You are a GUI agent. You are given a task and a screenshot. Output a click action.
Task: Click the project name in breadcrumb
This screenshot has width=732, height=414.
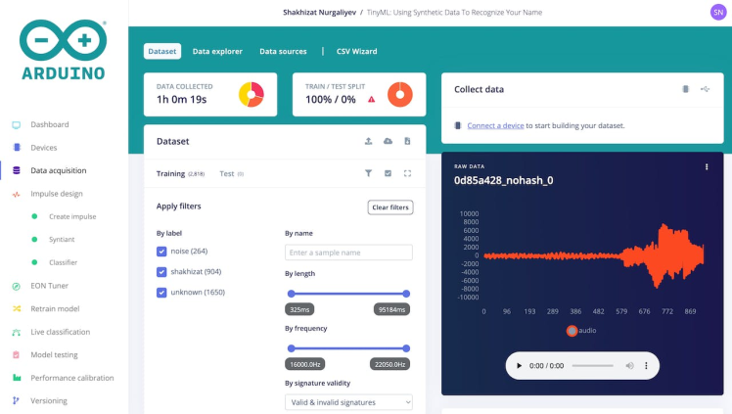(454, 13)
